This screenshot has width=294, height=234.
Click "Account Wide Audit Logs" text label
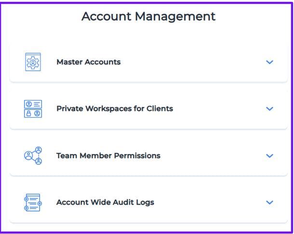pyautogui.click(x=105, y=202)
